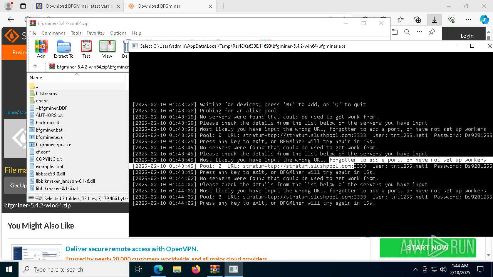The width and height of the screenshot is (493, 277).
Task: Open the Help menu in WinRAR
Action: 136,33
